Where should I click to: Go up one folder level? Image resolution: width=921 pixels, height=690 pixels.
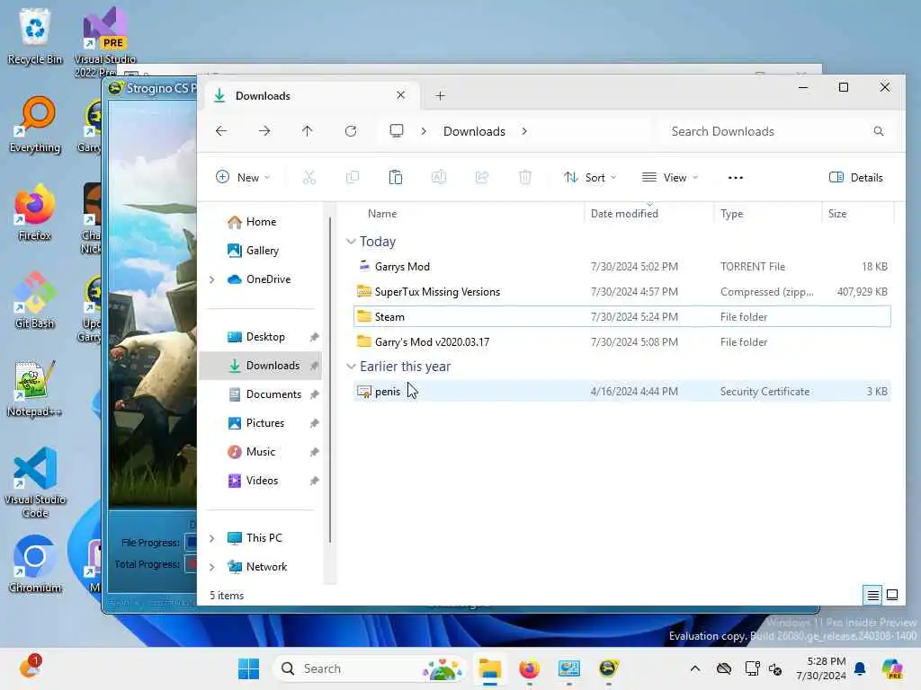coord(308,131)
